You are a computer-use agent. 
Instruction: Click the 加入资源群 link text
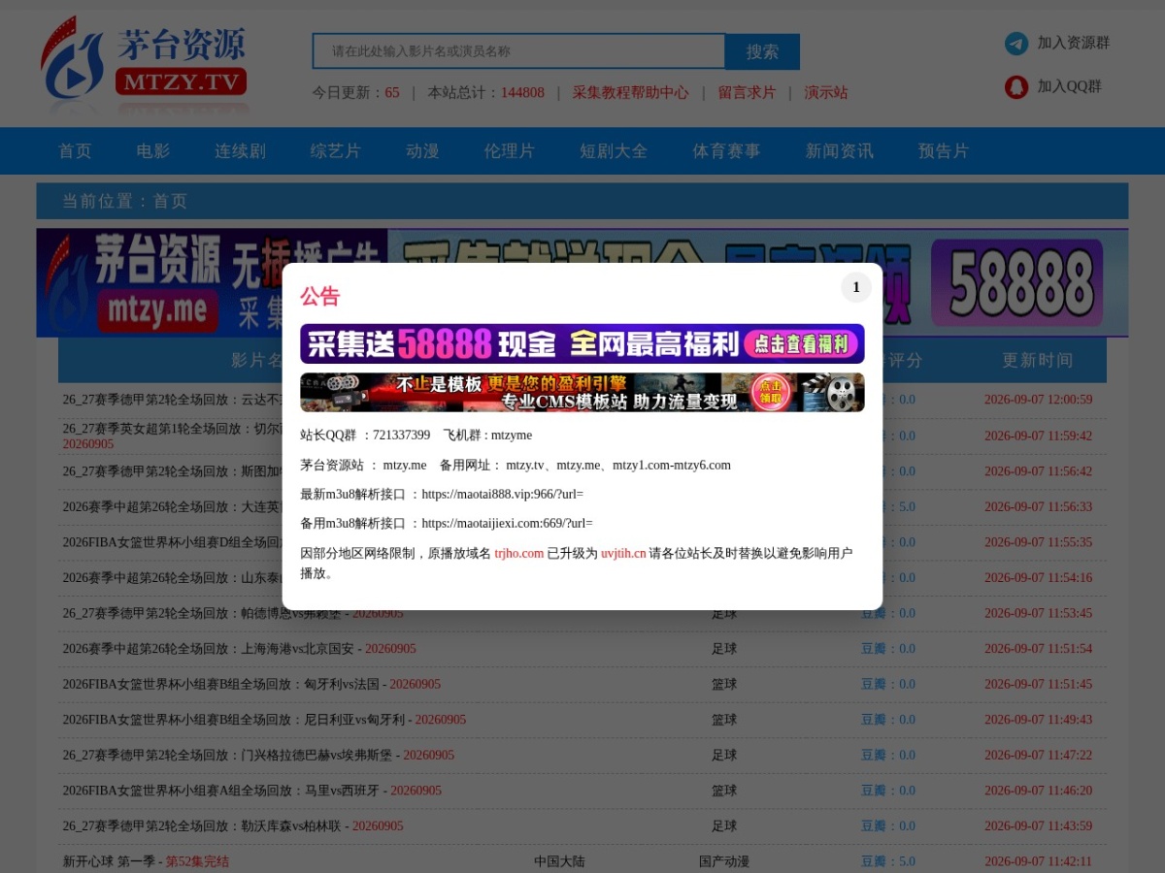coord(1074,43)
